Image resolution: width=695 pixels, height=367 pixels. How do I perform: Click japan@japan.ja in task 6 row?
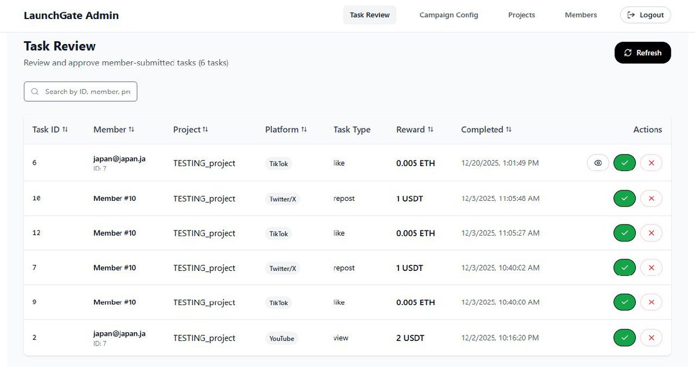[119, 159]
